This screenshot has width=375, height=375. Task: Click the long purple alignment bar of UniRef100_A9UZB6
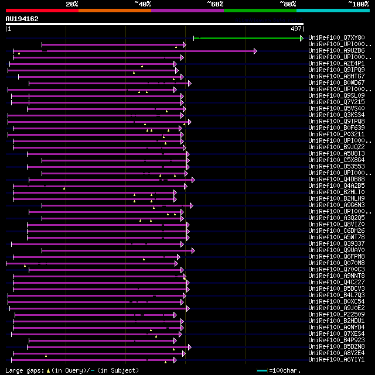pyautogui.click(x=134, y=51)
